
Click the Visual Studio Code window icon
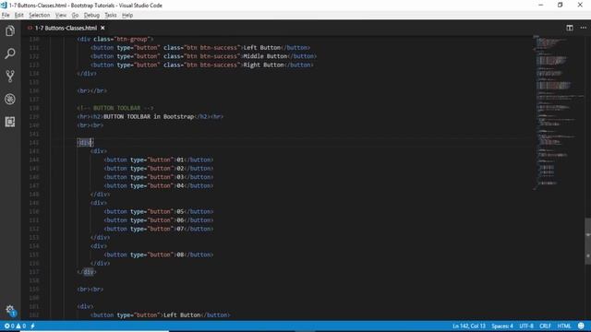coord(4,6)
